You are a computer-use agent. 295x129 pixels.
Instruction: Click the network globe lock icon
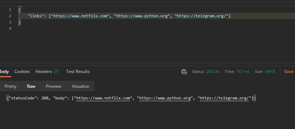(184, 72)
